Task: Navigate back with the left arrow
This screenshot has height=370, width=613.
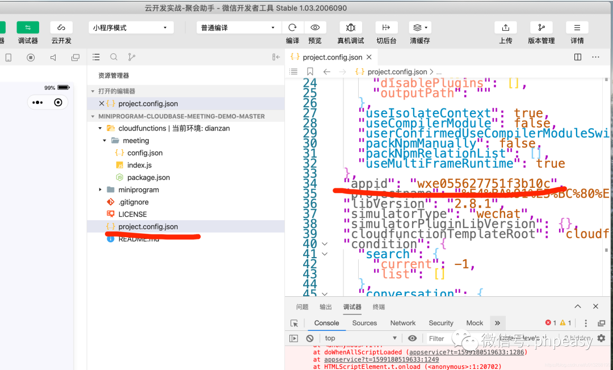Action: (327, 72)
